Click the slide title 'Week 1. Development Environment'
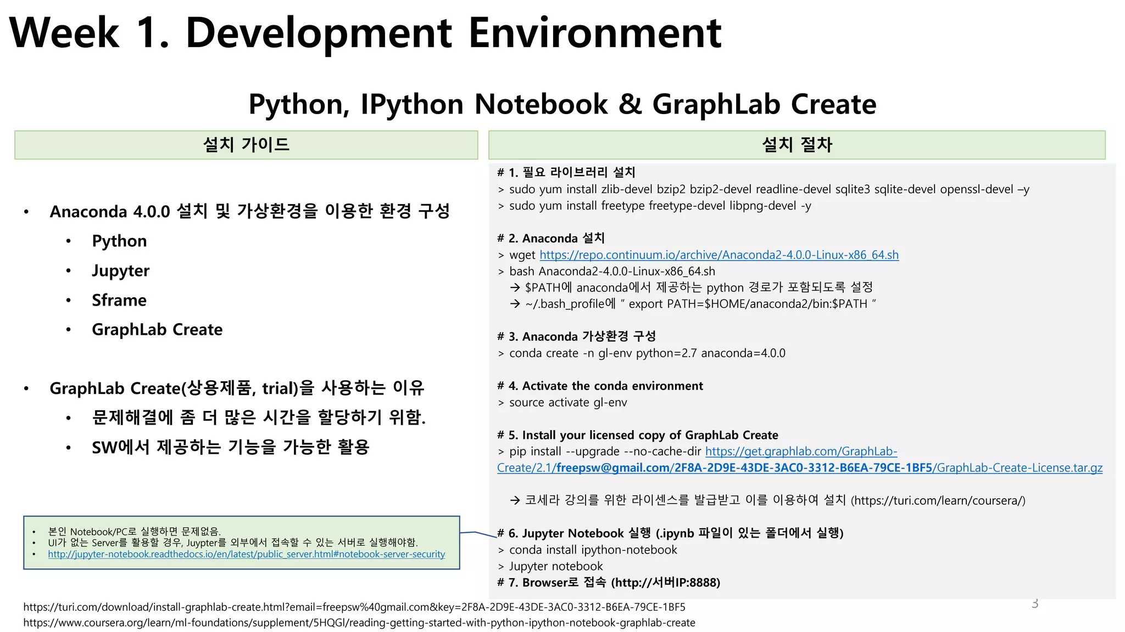The image size is (1125, 632). 365,33
